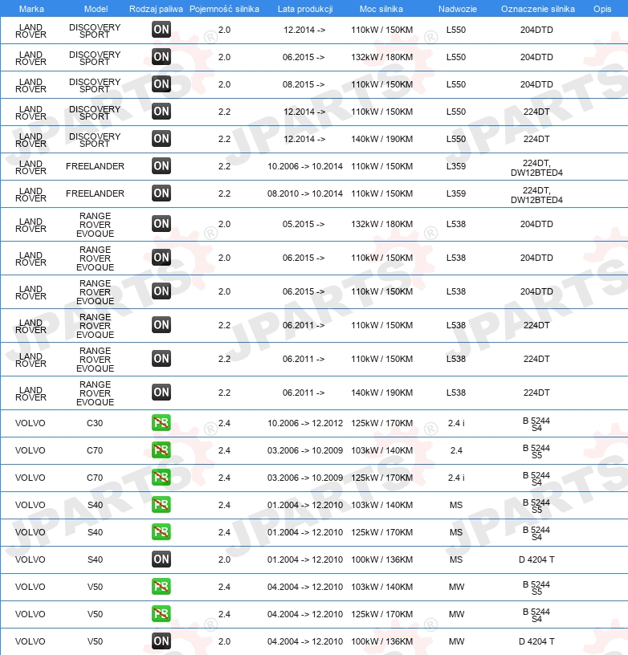Image resolution: width=628 pixels, height=655 pixels.
Task: Click '03.2006 -> 10.2009' in C70 125kW row
Action: [305, 478]
